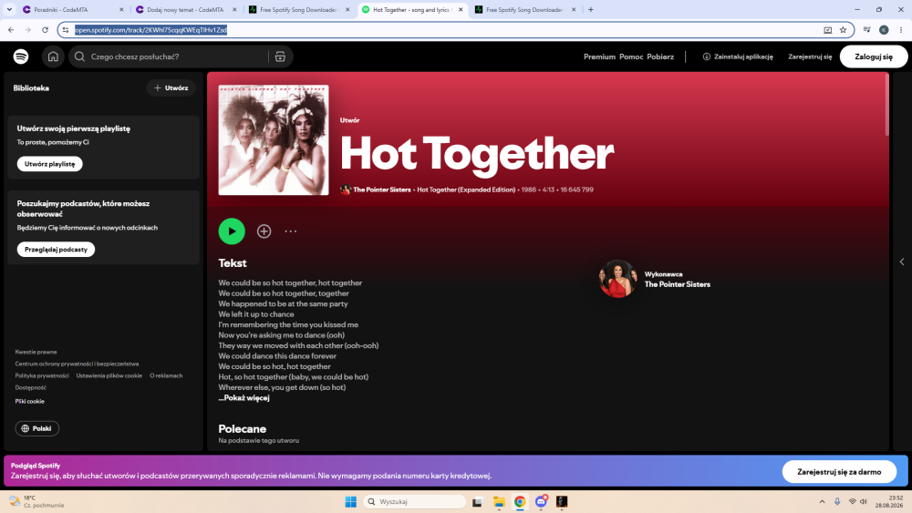Open the clock and date in taskbar
The image size is (912, 513).
point(888,501)
